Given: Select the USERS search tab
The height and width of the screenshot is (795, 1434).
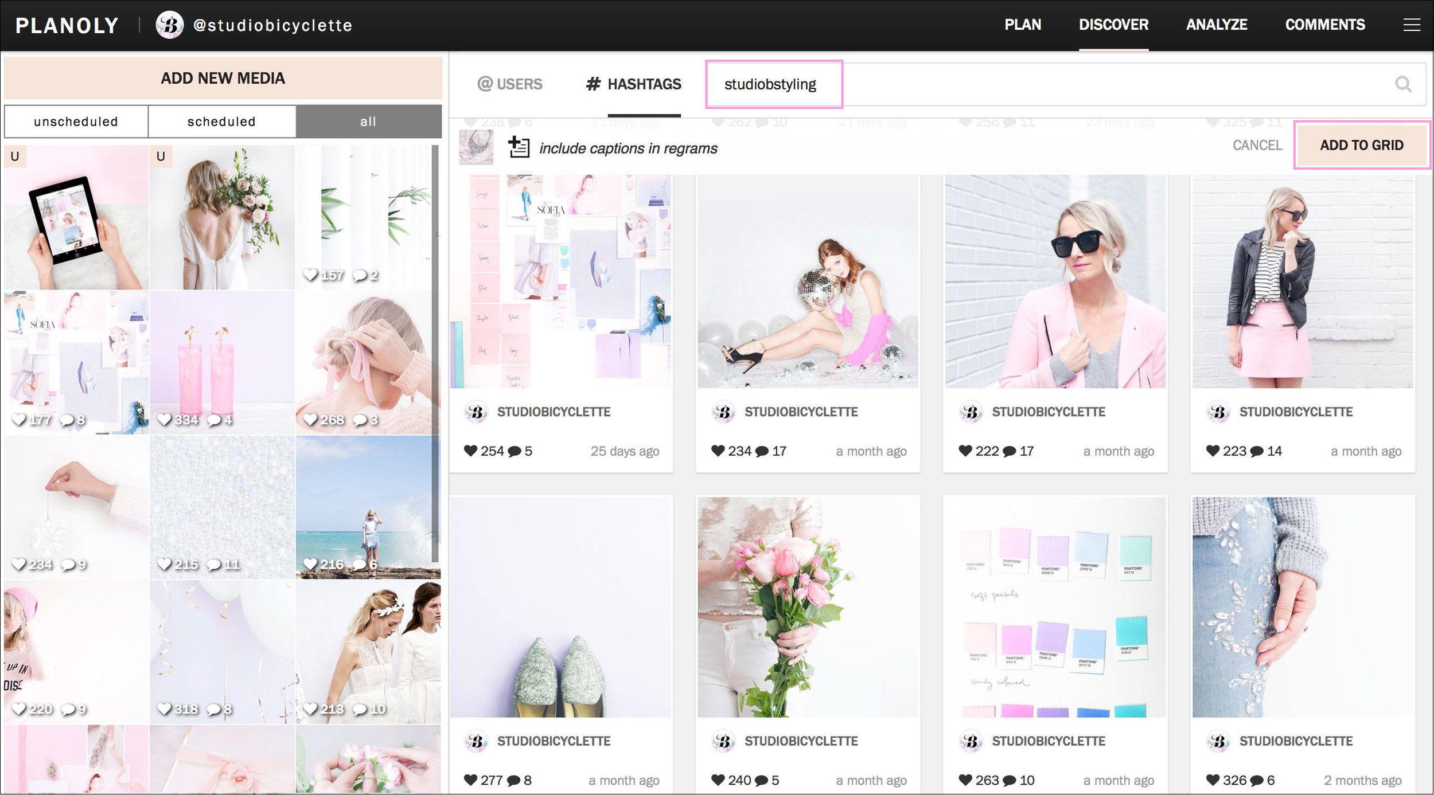Looking at the screenshot, I should (x=509, y=84).
